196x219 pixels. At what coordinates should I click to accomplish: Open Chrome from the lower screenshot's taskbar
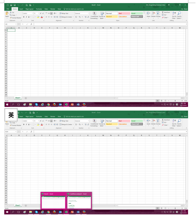[48, 212]
